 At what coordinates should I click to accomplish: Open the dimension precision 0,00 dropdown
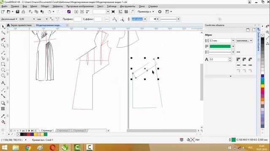(34, 19)
